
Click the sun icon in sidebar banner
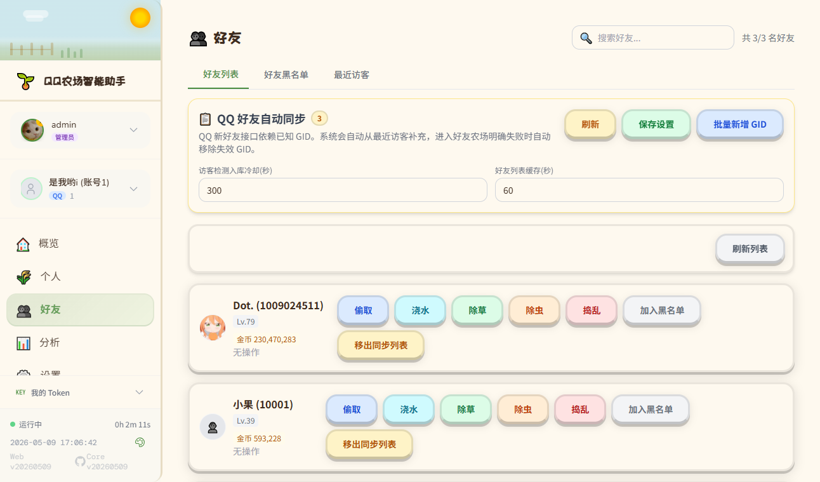pos(140,18)
